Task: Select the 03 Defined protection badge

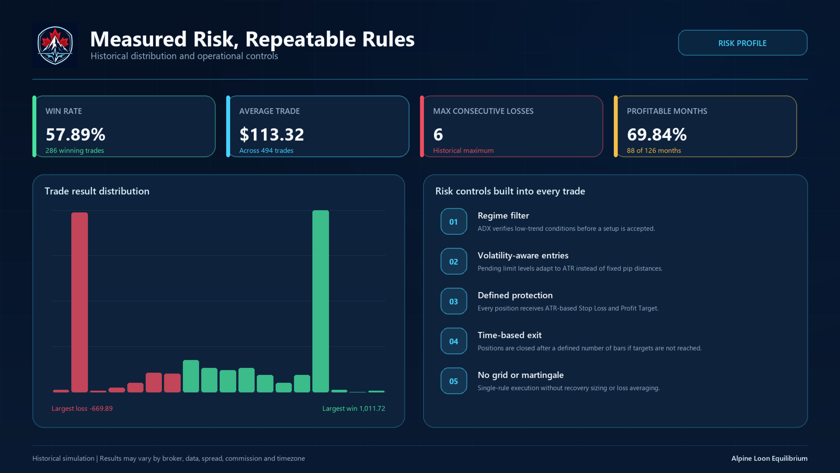Action: coord(454,301)
